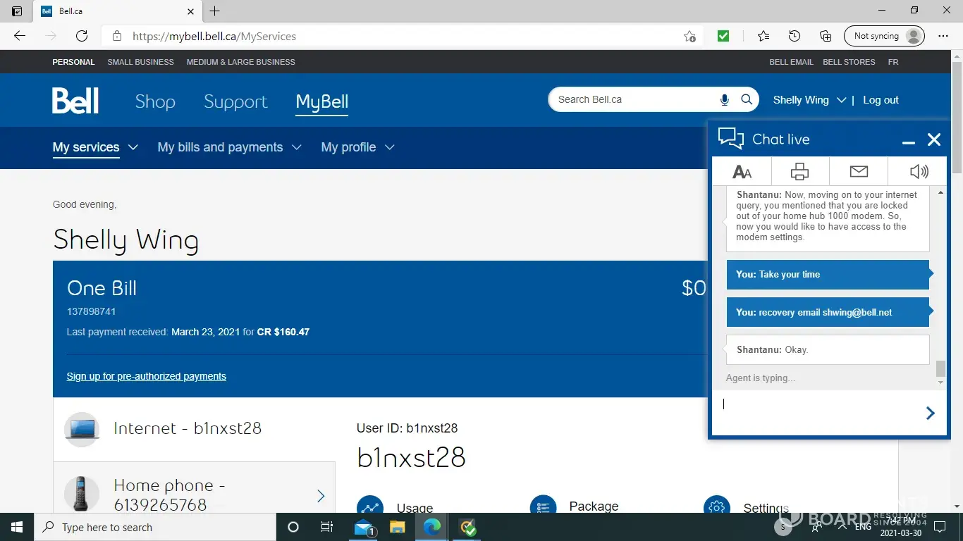Image resolution: width=963 pixels, height=541 pixels.
Task: Click 'You: Take your time' message
Action: [828, 274]
